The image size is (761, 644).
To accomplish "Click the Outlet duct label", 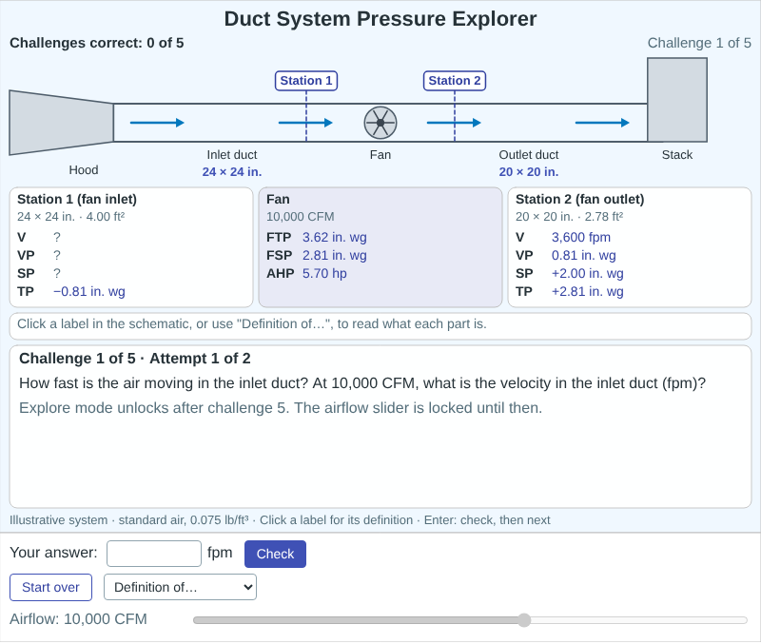I will coord(529,155).
